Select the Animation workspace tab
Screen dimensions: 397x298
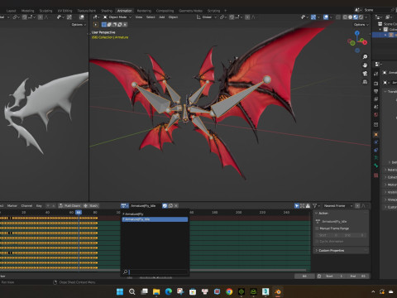pos(125,11)
